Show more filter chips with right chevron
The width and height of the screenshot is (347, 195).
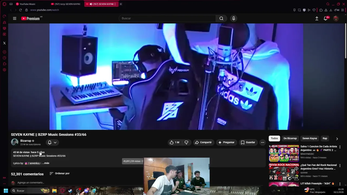coord(337,139)
